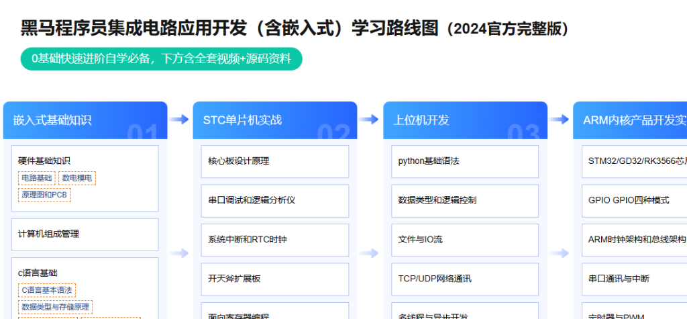Select the ARM内核产品开发 stage header
This screenshot has width=687, height=319.
coord(630,120)
